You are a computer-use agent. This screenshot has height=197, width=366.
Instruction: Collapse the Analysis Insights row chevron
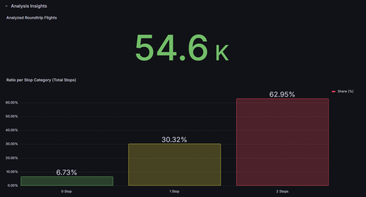point(6,6)
